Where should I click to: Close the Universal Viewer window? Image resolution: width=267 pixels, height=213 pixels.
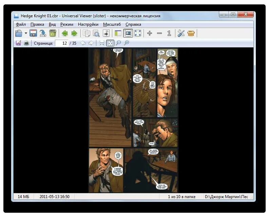pyautogui.click(x=246, y=15)
